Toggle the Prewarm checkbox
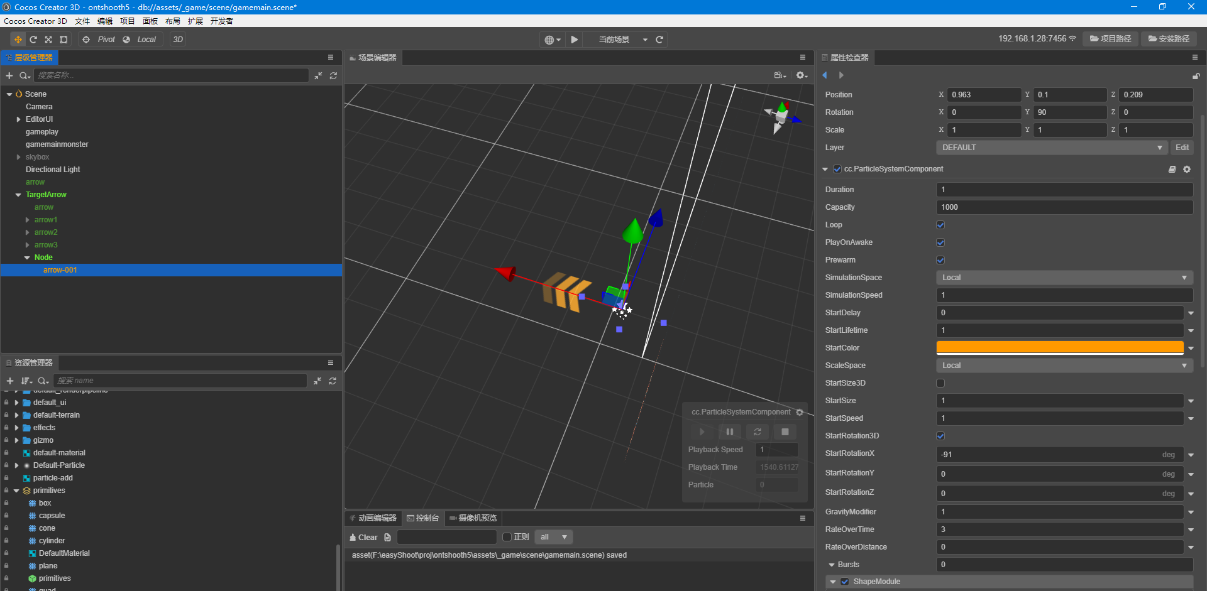The width and height of the screenshot is (1207, 591). [940, 260]
